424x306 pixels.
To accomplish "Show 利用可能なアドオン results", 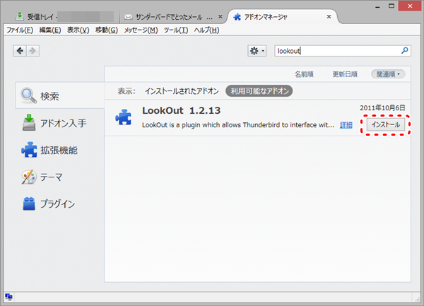I will coord(259,91).
